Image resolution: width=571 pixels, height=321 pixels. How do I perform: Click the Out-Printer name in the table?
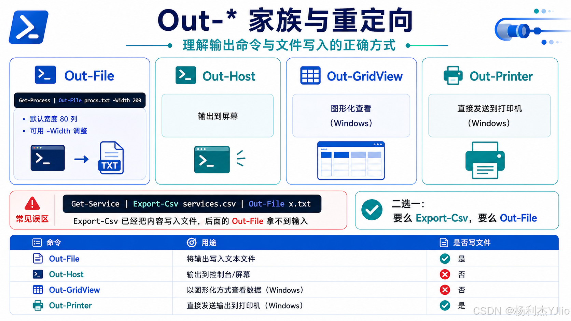pos(70,305)
